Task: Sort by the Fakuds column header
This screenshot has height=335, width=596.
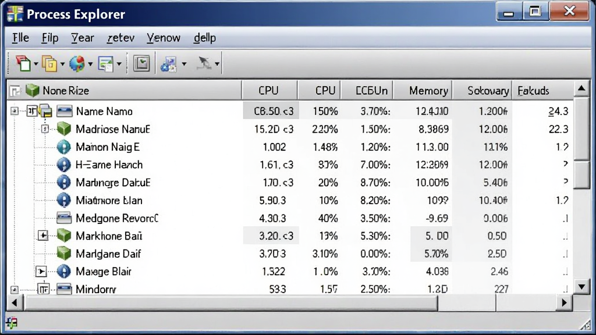Action: point(543,90)
